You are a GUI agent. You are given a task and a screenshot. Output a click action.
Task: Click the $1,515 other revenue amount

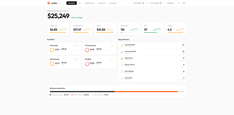click(x=106, y=95)
